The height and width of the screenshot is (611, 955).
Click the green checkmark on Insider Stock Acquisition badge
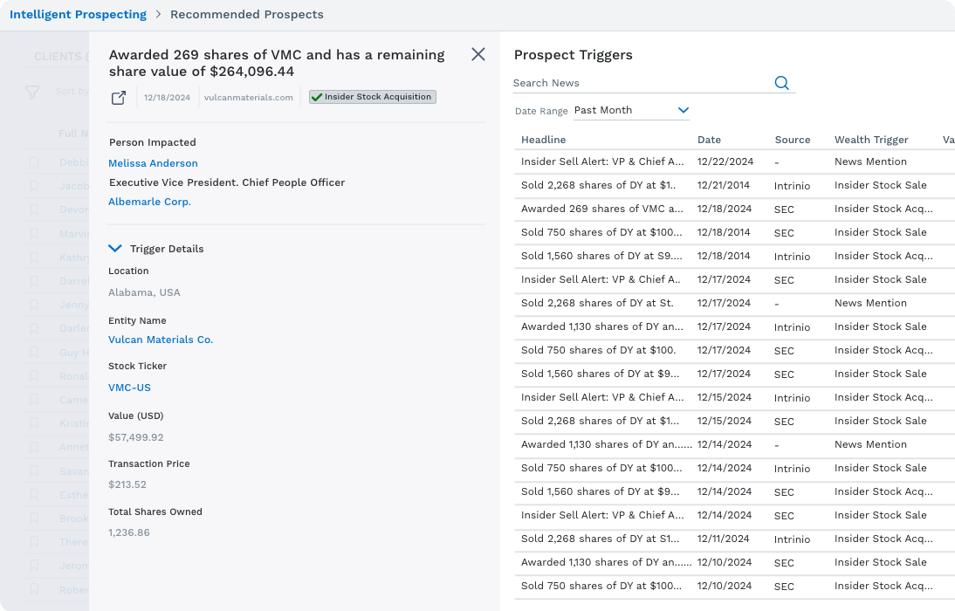(316, 97)
